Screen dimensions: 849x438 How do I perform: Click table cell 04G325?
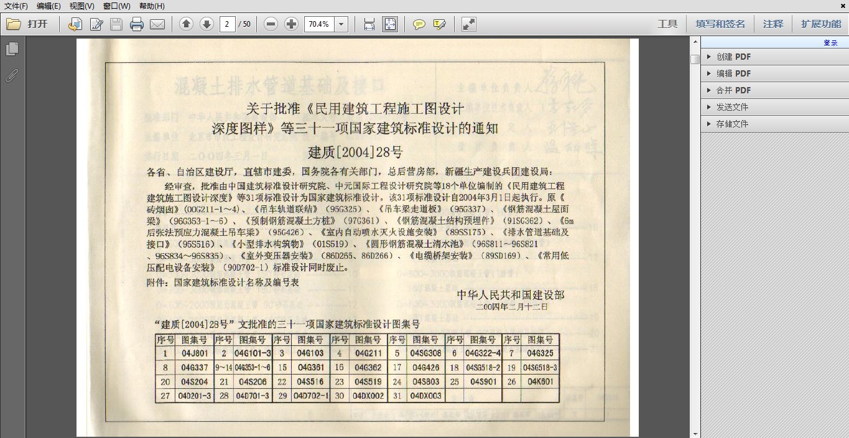(540, 353)
